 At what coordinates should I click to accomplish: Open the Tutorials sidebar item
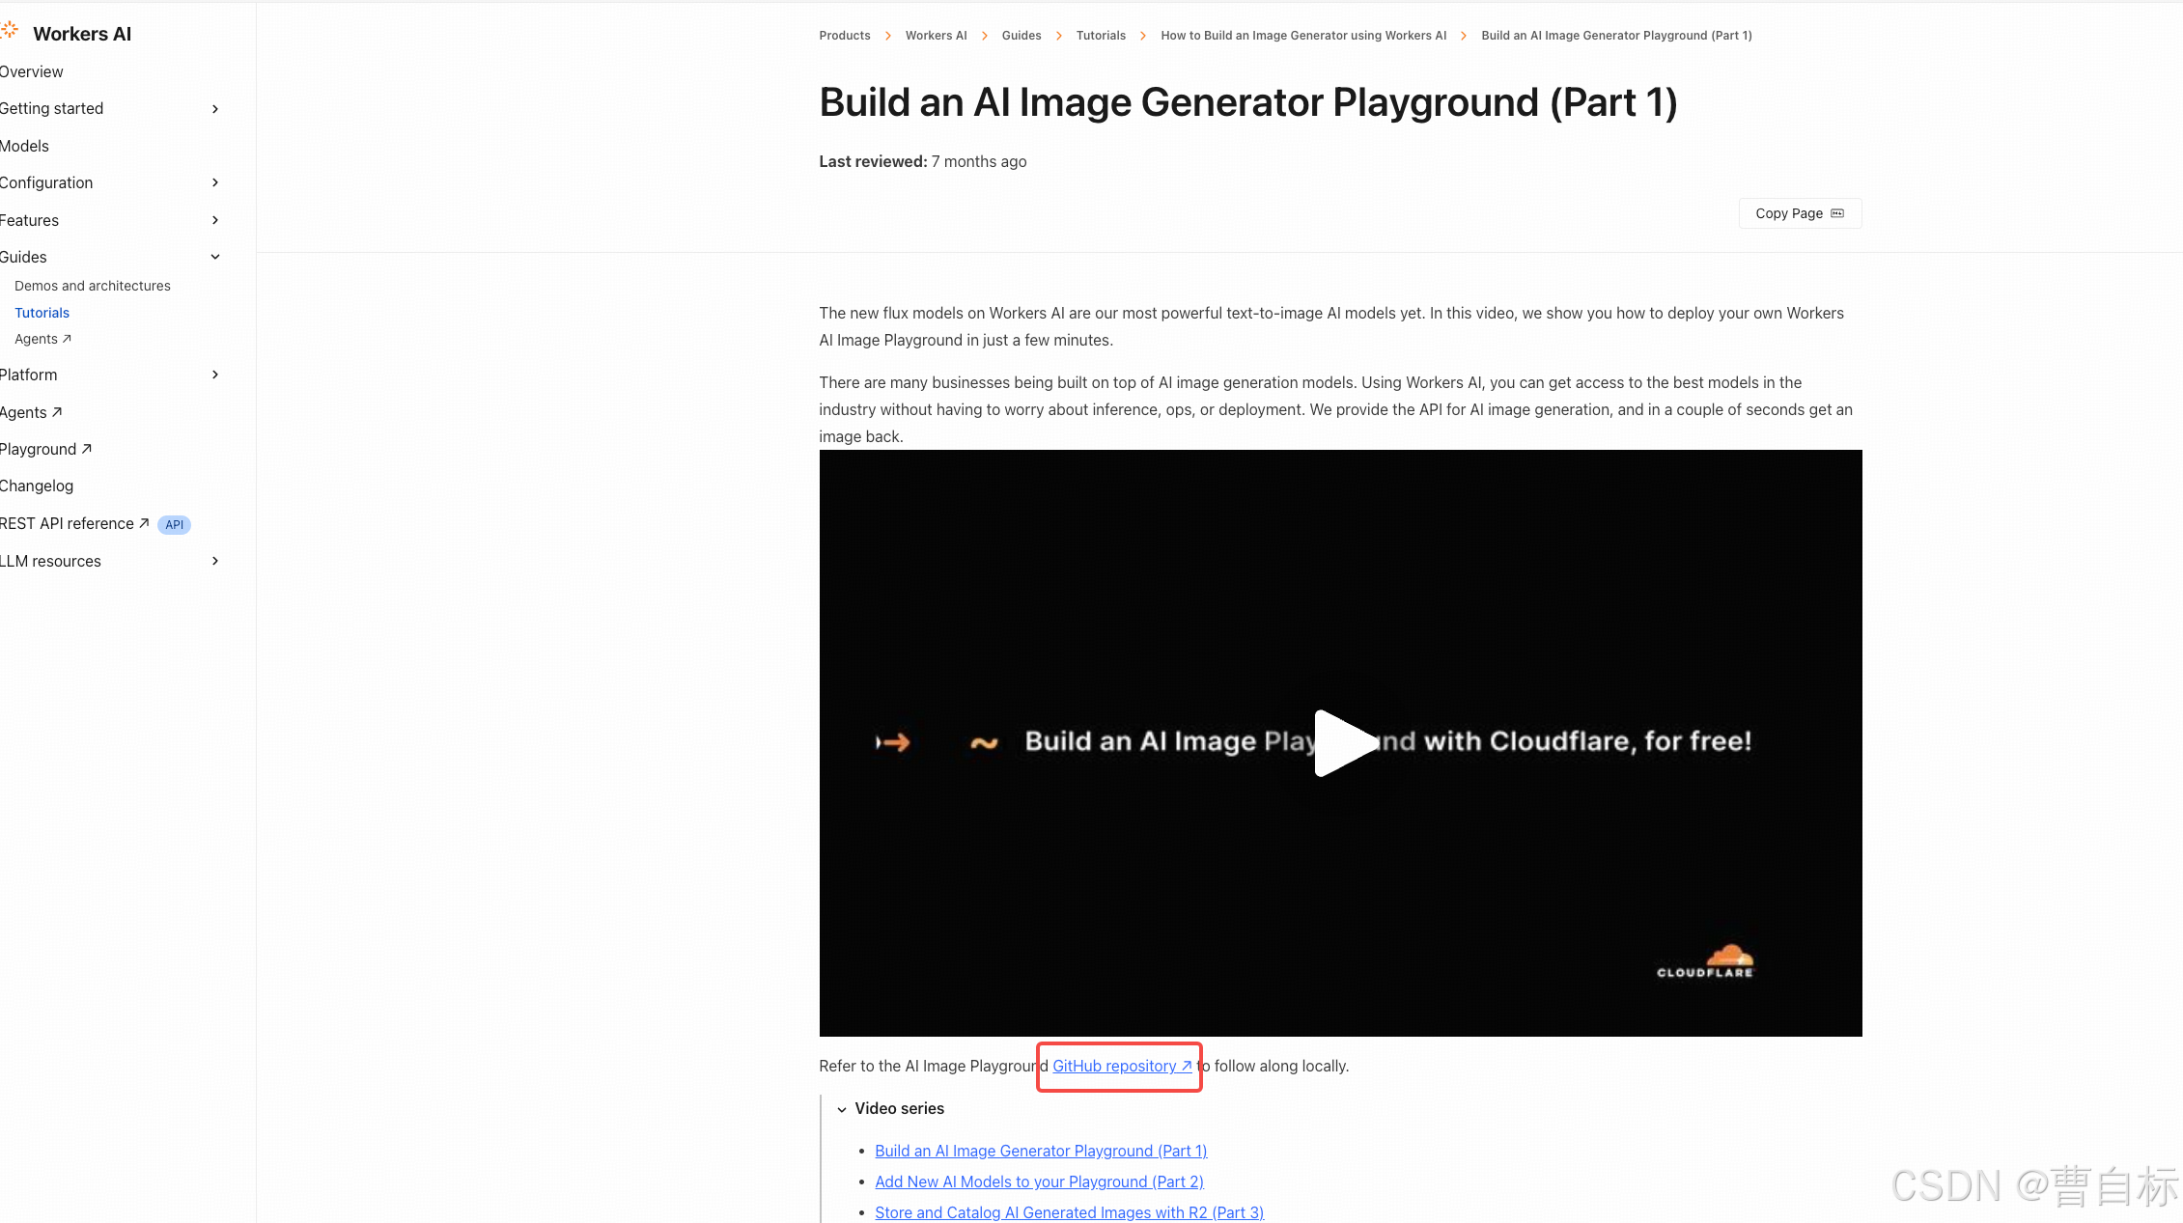tap(42, 313)
